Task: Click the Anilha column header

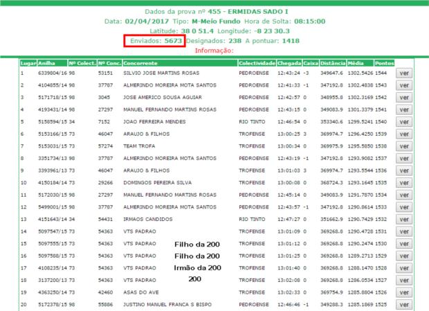Action: pyautogui.click(x=47, y=62)
